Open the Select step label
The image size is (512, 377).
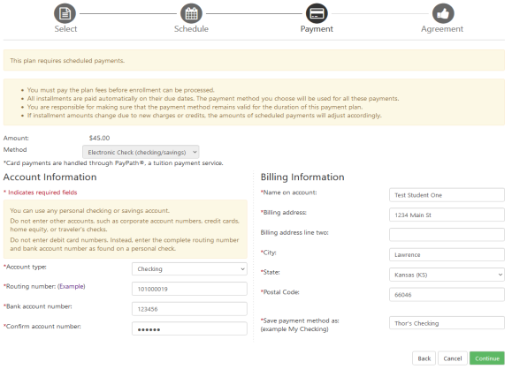pyautogui.click(x=65, y=29)
